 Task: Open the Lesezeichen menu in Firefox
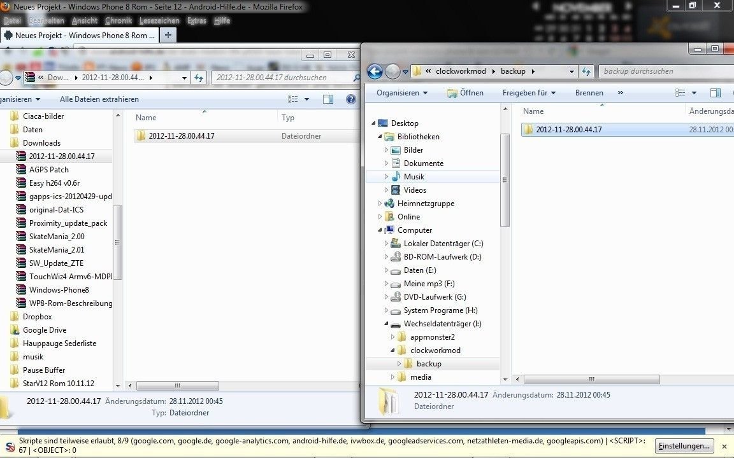click(x=159, y=20)
